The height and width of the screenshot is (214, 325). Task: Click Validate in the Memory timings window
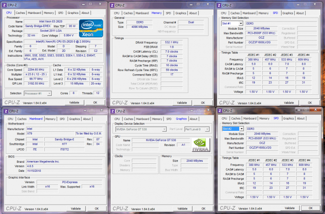pos(182,103)
